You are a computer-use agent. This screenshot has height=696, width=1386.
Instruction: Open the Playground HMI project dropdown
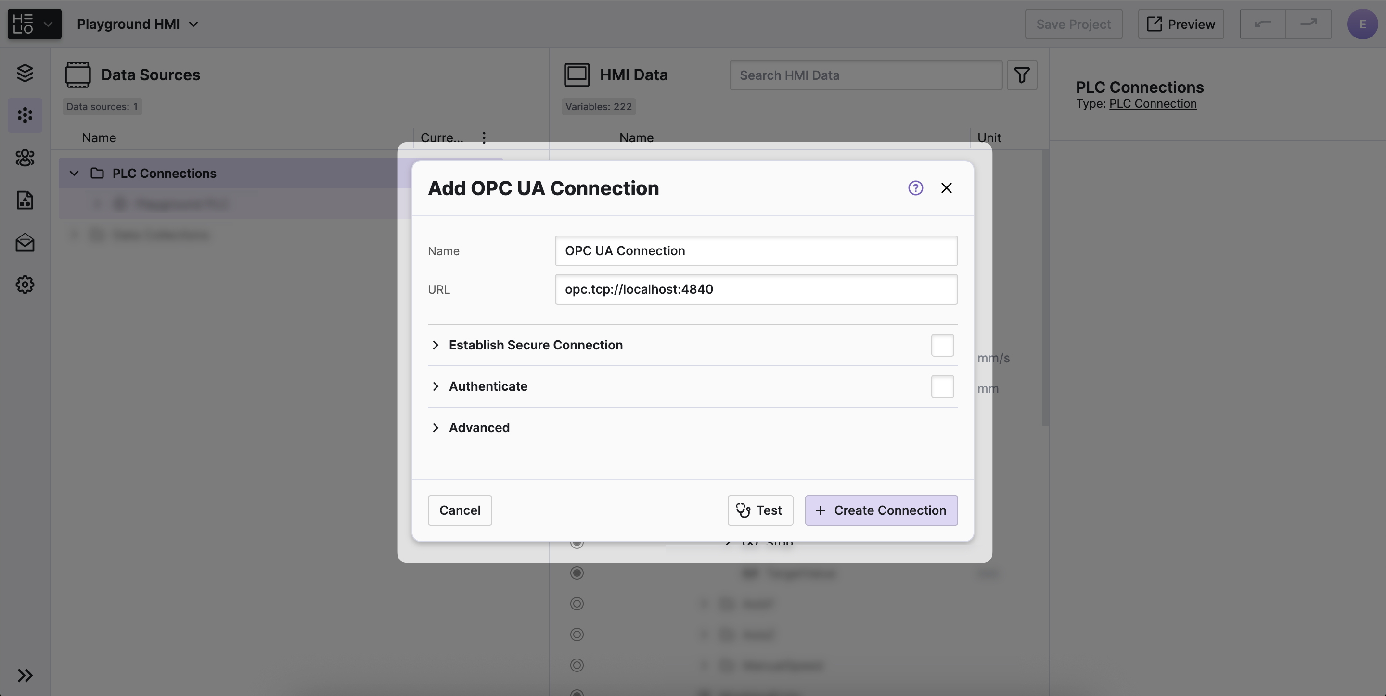coord(138,24)
